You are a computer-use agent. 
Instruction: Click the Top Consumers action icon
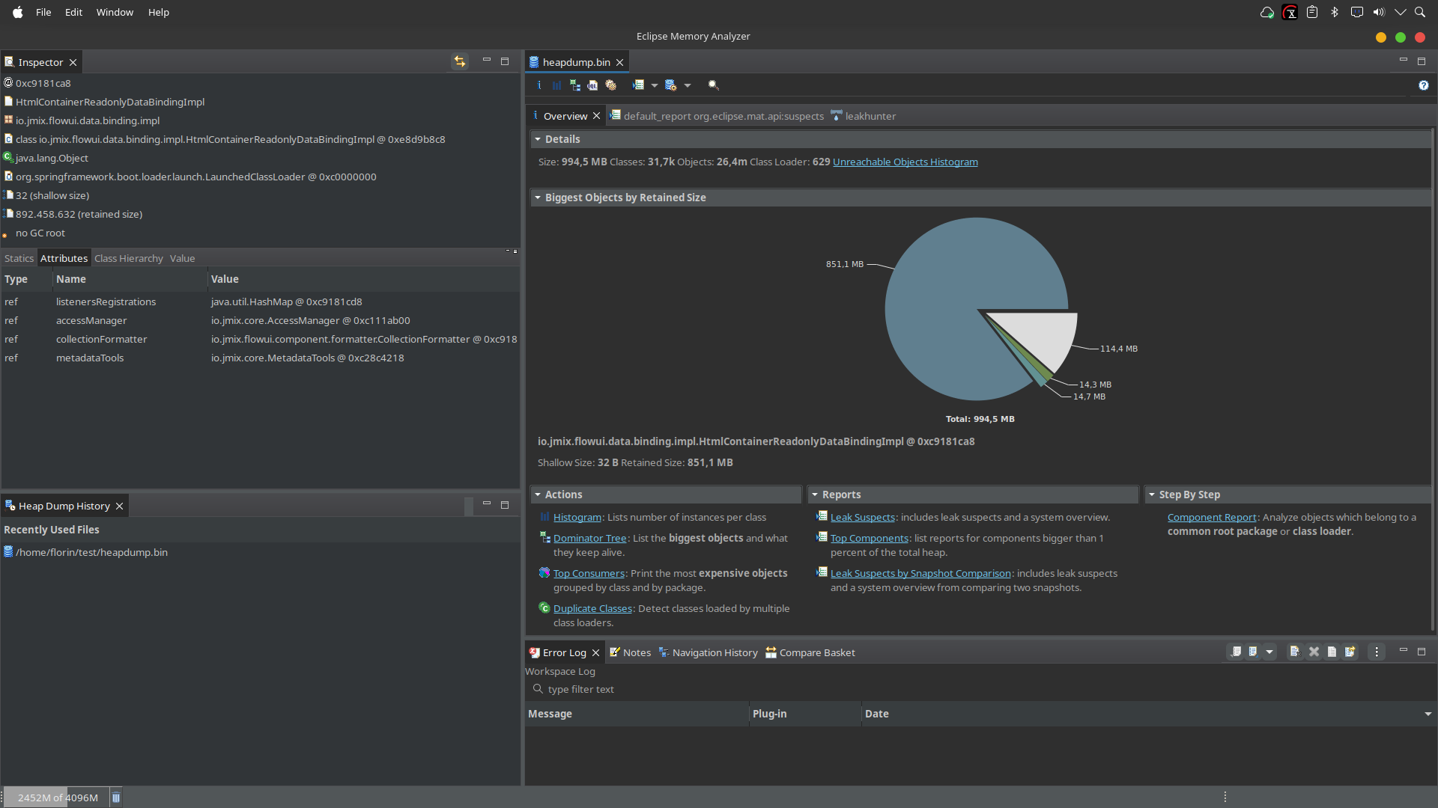[544, 573]
